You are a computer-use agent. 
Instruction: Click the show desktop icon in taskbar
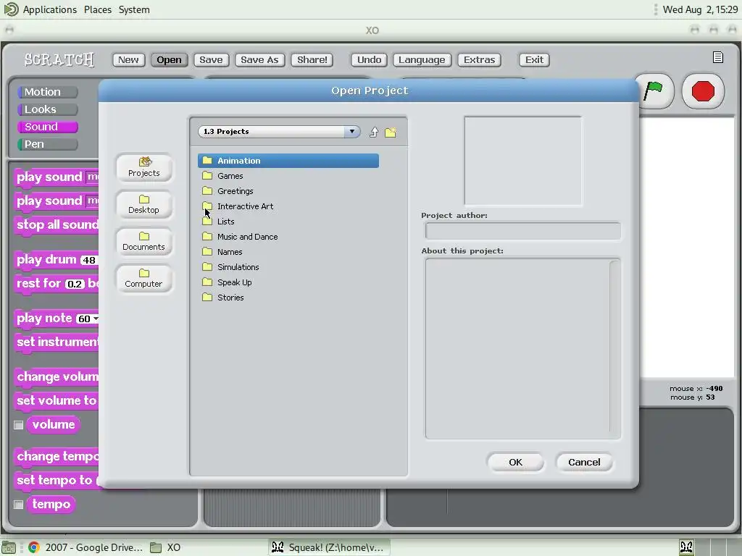[x=9, y=547]
